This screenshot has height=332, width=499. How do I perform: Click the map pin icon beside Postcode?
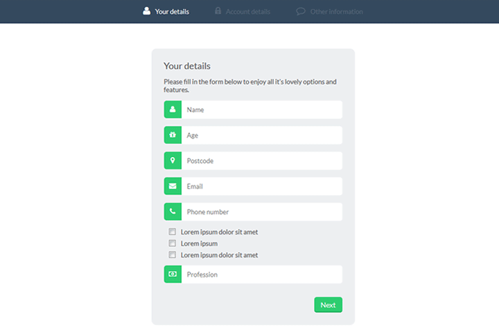(173, 160)
